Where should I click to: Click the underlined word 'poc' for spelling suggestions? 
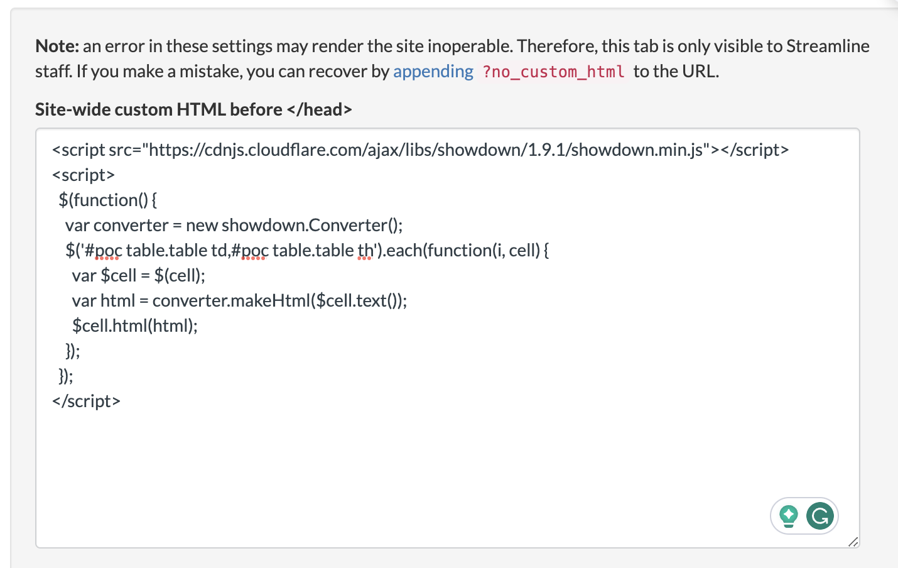[x=107, y=249]
